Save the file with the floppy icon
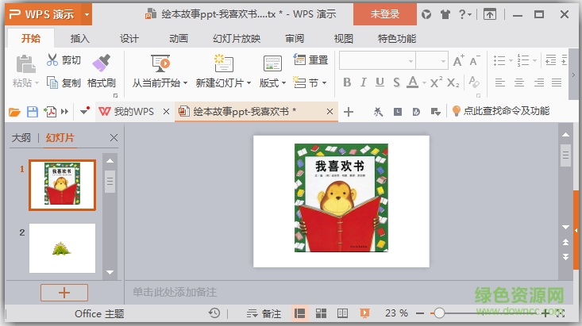The height and width of the screenshot is (326, 582). [x=33, y=111]
